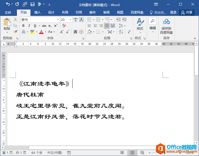Click the Clear Formatting eraser icon
The image size is (199, 156).
pos(64,26)
